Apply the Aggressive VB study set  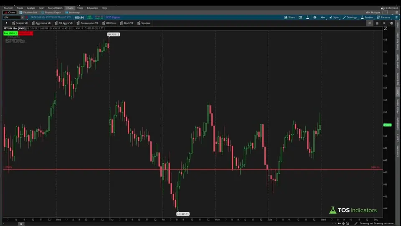tap(41, 23)
